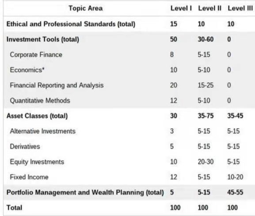Click Portfolio Management and Wealth Planning label
The image size is (255, 216).
85,193
